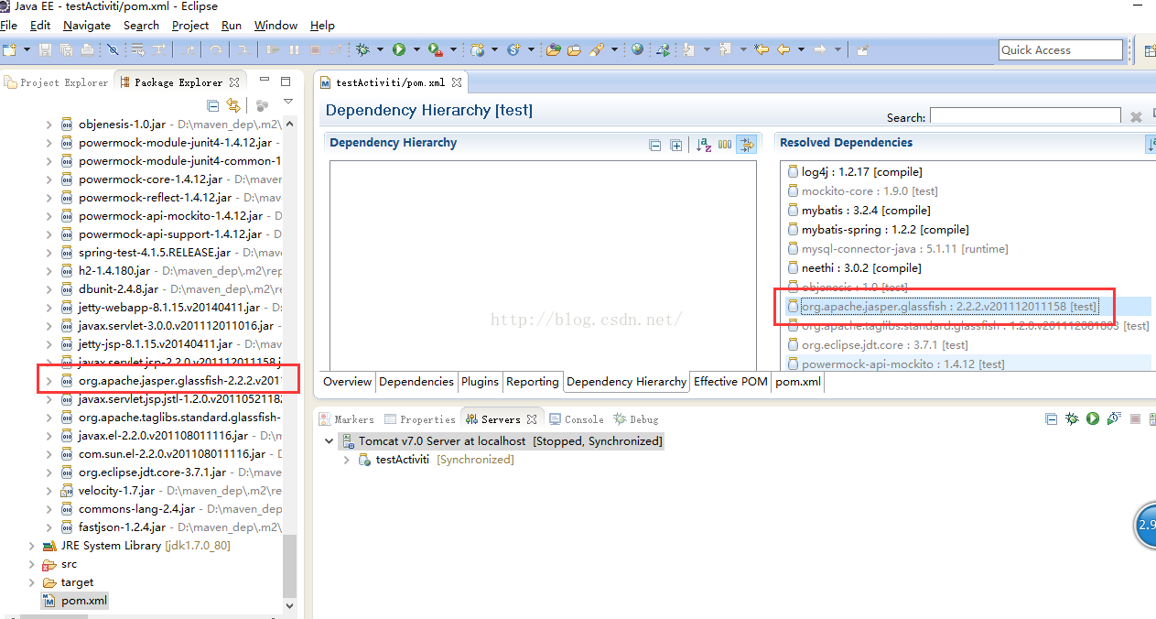The image size is (1156, 619).
Task: Close the testActiviti/pom.xml editor tab
Action: click(457, 82)
